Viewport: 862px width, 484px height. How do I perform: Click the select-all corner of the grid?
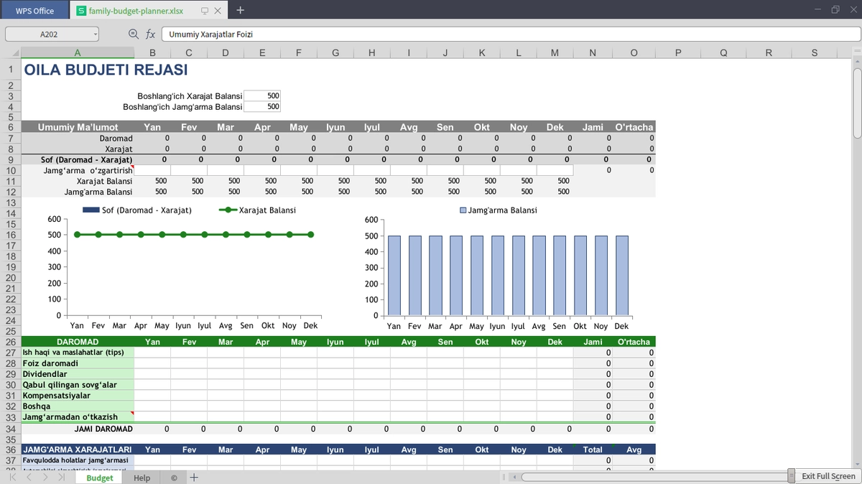(11, 52)
